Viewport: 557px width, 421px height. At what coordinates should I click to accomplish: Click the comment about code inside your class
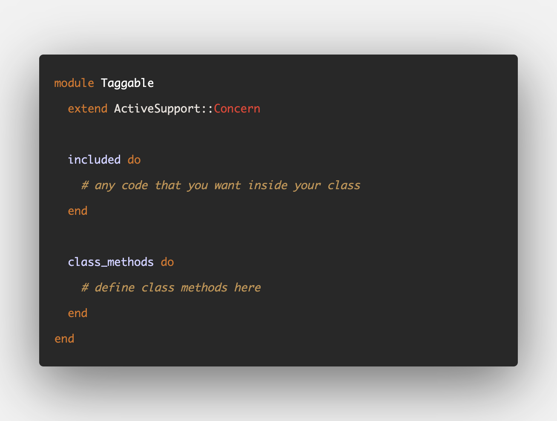tap(221, 185)
